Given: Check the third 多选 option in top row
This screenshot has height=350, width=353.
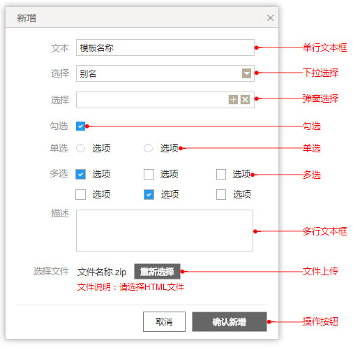Looking at the screenshot, I should tap(221, 174).
